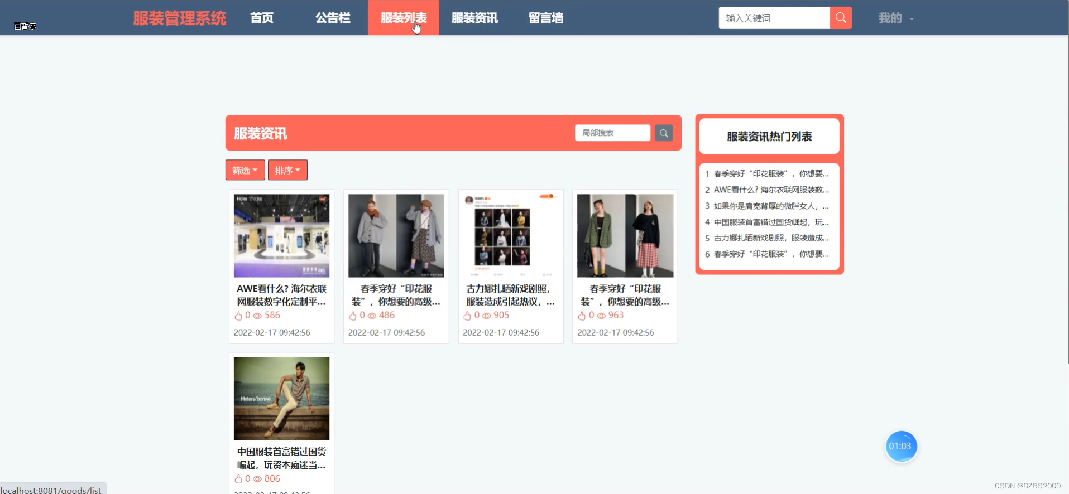Go to 首页 in the navigation bar

point(262,18)
